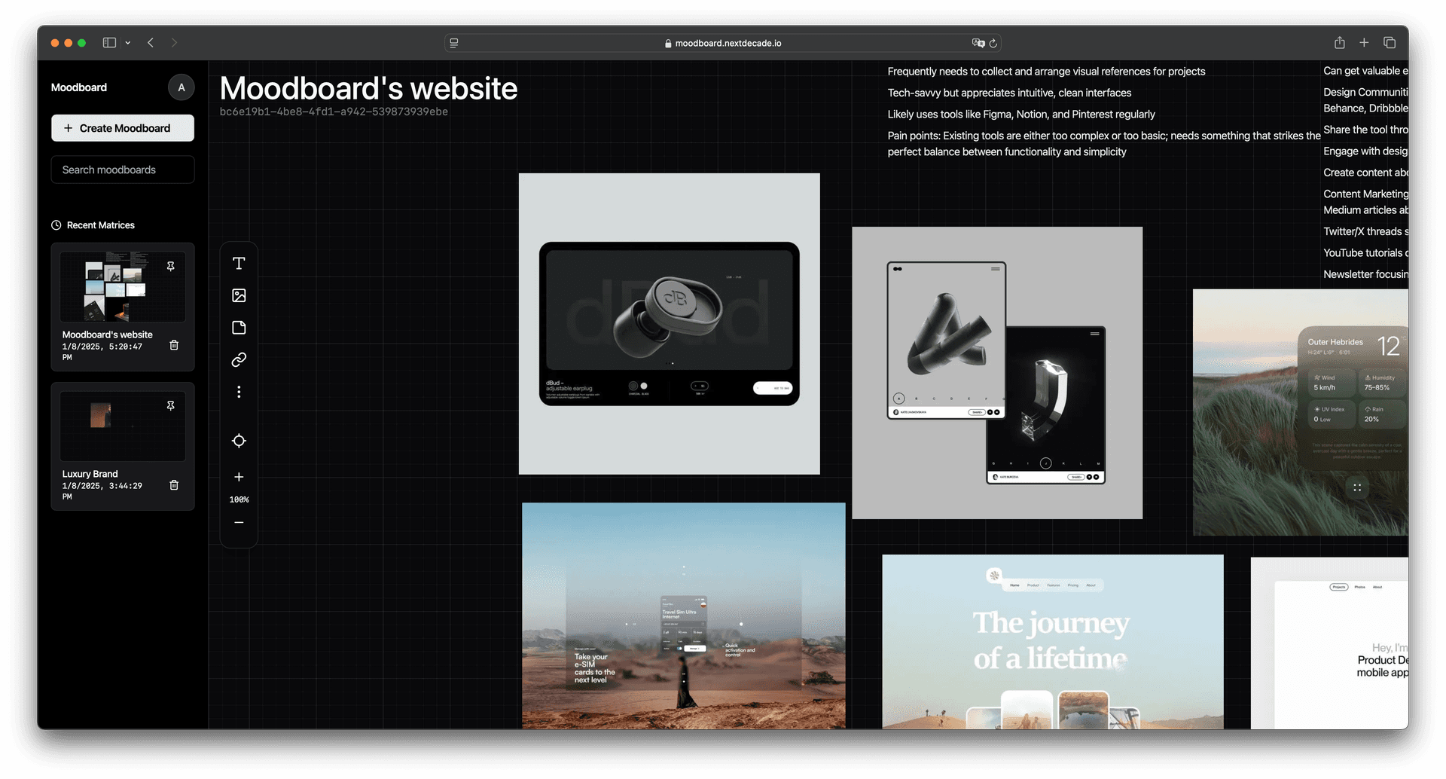Select the Text tool in canvas toolbar

(239, 263)
